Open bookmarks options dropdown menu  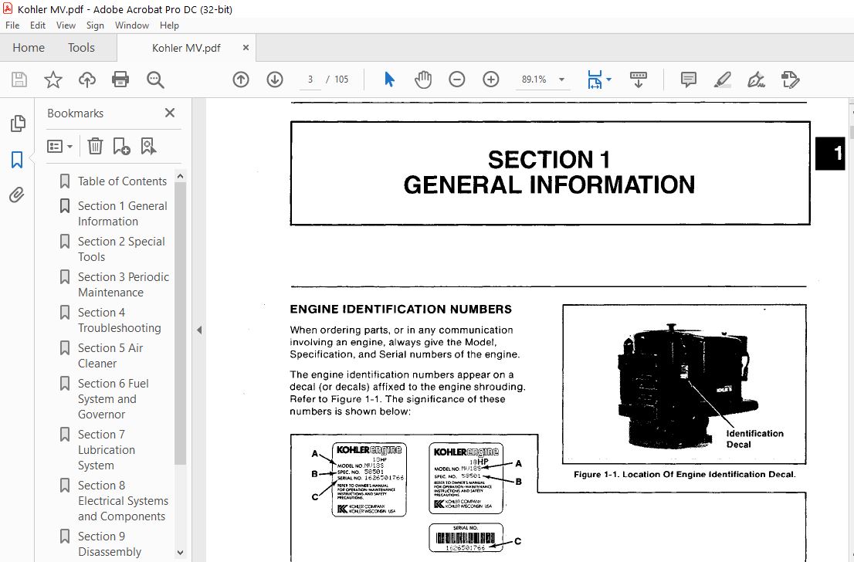coord(60,146)
